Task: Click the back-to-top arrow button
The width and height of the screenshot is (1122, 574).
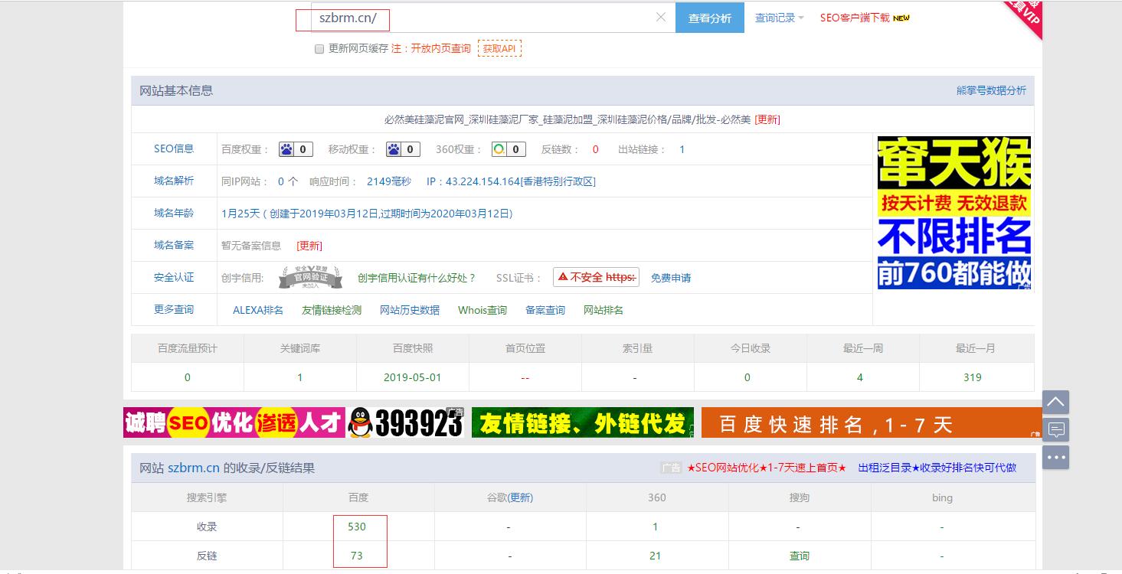Action: 1055,402
